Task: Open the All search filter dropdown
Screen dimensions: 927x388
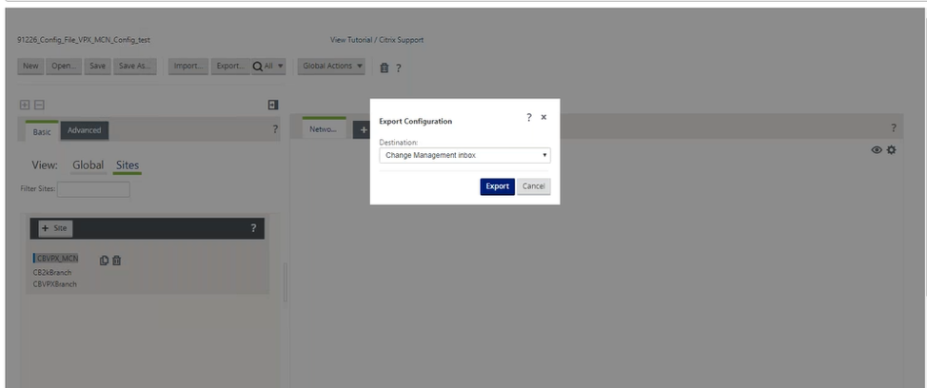Action: [x=269, y=67]
